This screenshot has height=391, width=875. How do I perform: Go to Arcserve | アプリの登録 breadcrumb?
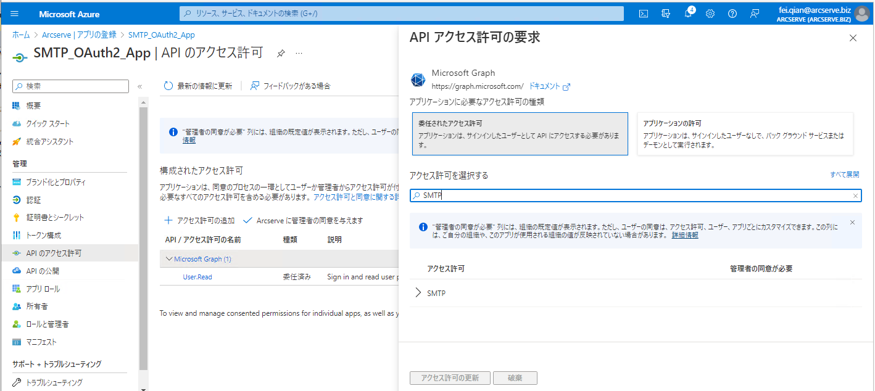(80, 35)
